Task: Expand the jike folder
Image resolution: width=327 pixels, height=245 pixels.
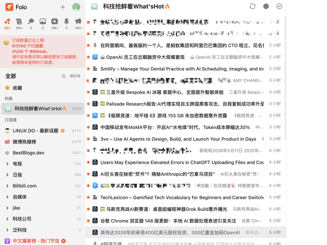Action: 7,208
